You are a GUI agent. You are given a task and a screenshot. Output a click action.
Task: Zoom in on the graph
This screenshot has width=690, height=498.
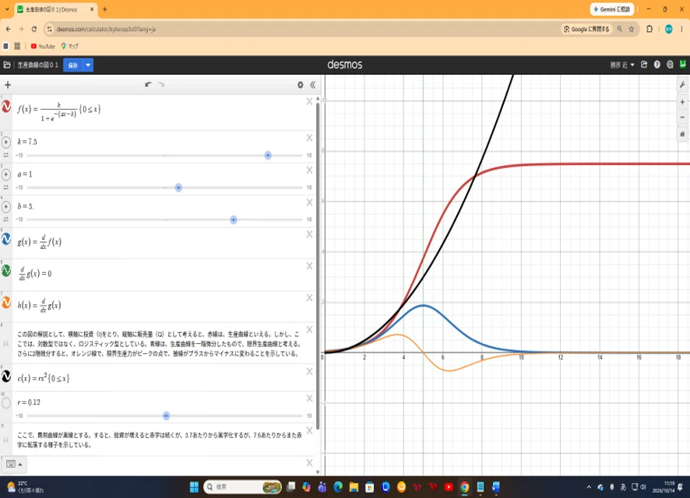(682, 102)
